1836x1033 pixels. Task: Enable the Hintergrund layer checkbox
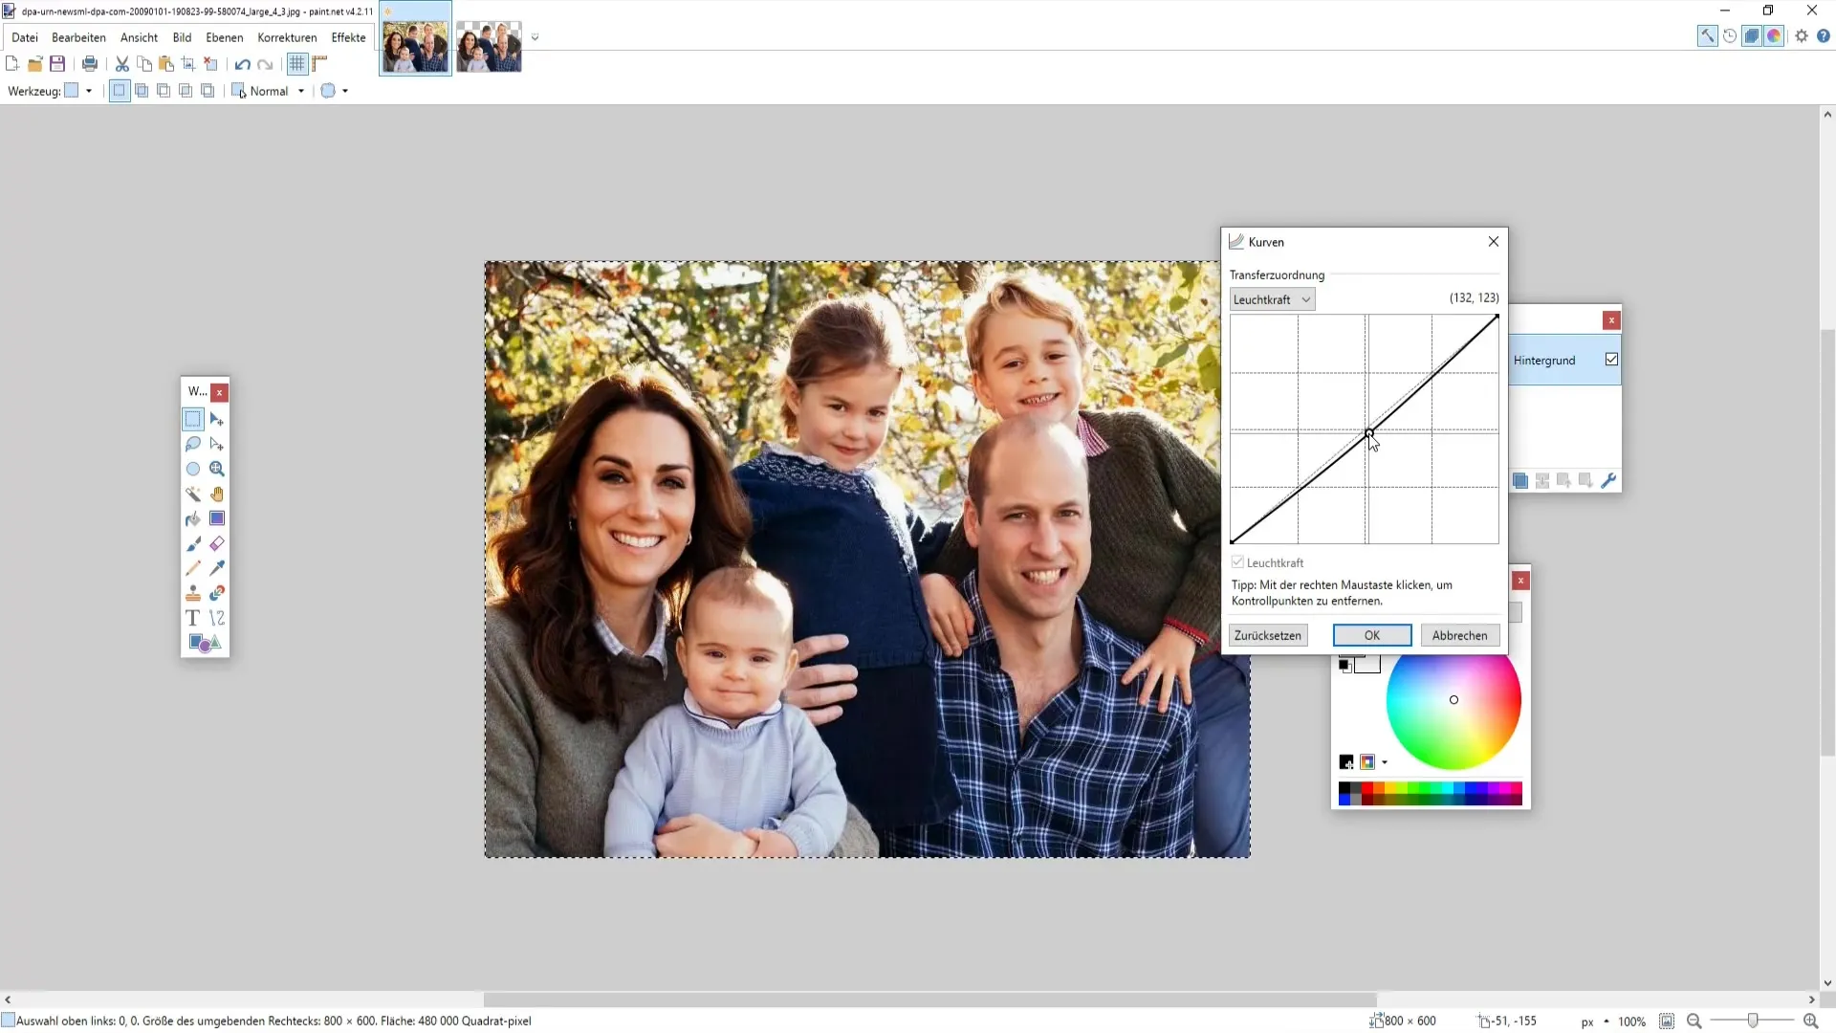coord(1611,360)
